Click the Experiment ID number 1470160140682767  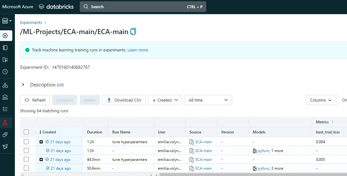click(x=71, y=67)
